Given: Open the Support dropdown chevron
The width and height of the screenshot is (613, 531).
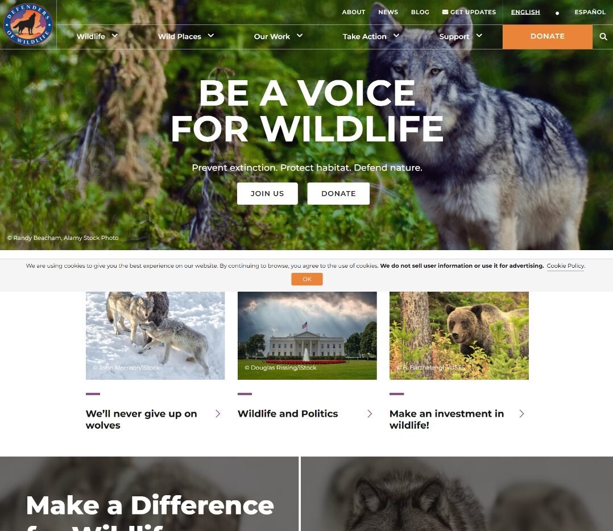Looking at the screenshot, I should (x=479, y=36).
